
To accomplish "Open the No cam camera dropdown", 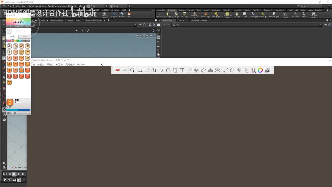I will click(x=150, y=36).
